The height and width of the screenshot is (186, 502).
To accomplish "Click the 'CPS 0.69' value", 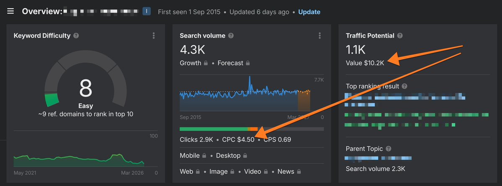I will [x=277, y=140].
